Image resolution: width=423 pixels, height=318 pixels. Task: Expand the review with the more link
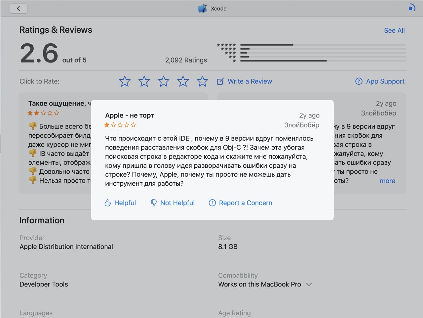coord(388,181)
